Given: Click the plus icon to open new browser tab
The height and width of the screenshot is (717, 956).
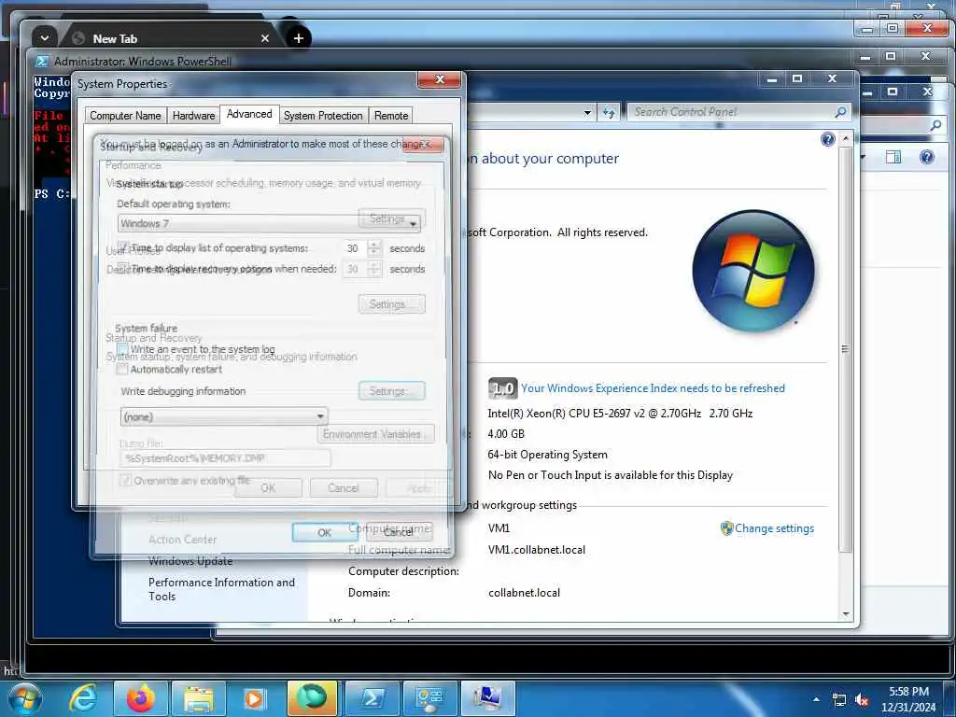Looking at the screenshot, I should pos(298,38).
